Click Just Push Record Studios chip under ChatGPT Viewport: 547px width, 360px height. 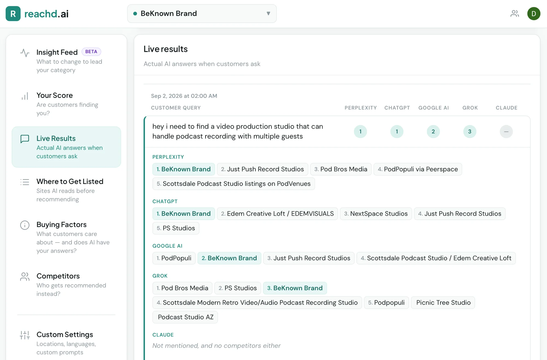point(460,214)
